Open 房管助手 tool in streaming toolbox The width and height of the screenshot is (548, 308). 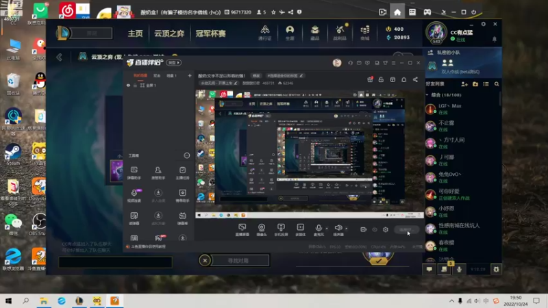[x=158, y=173]
